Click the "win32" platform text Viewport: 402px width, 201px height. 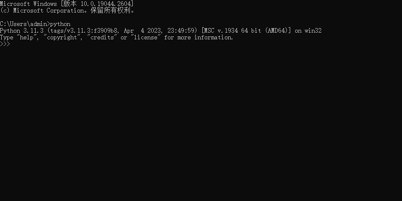tap(313, 31)
